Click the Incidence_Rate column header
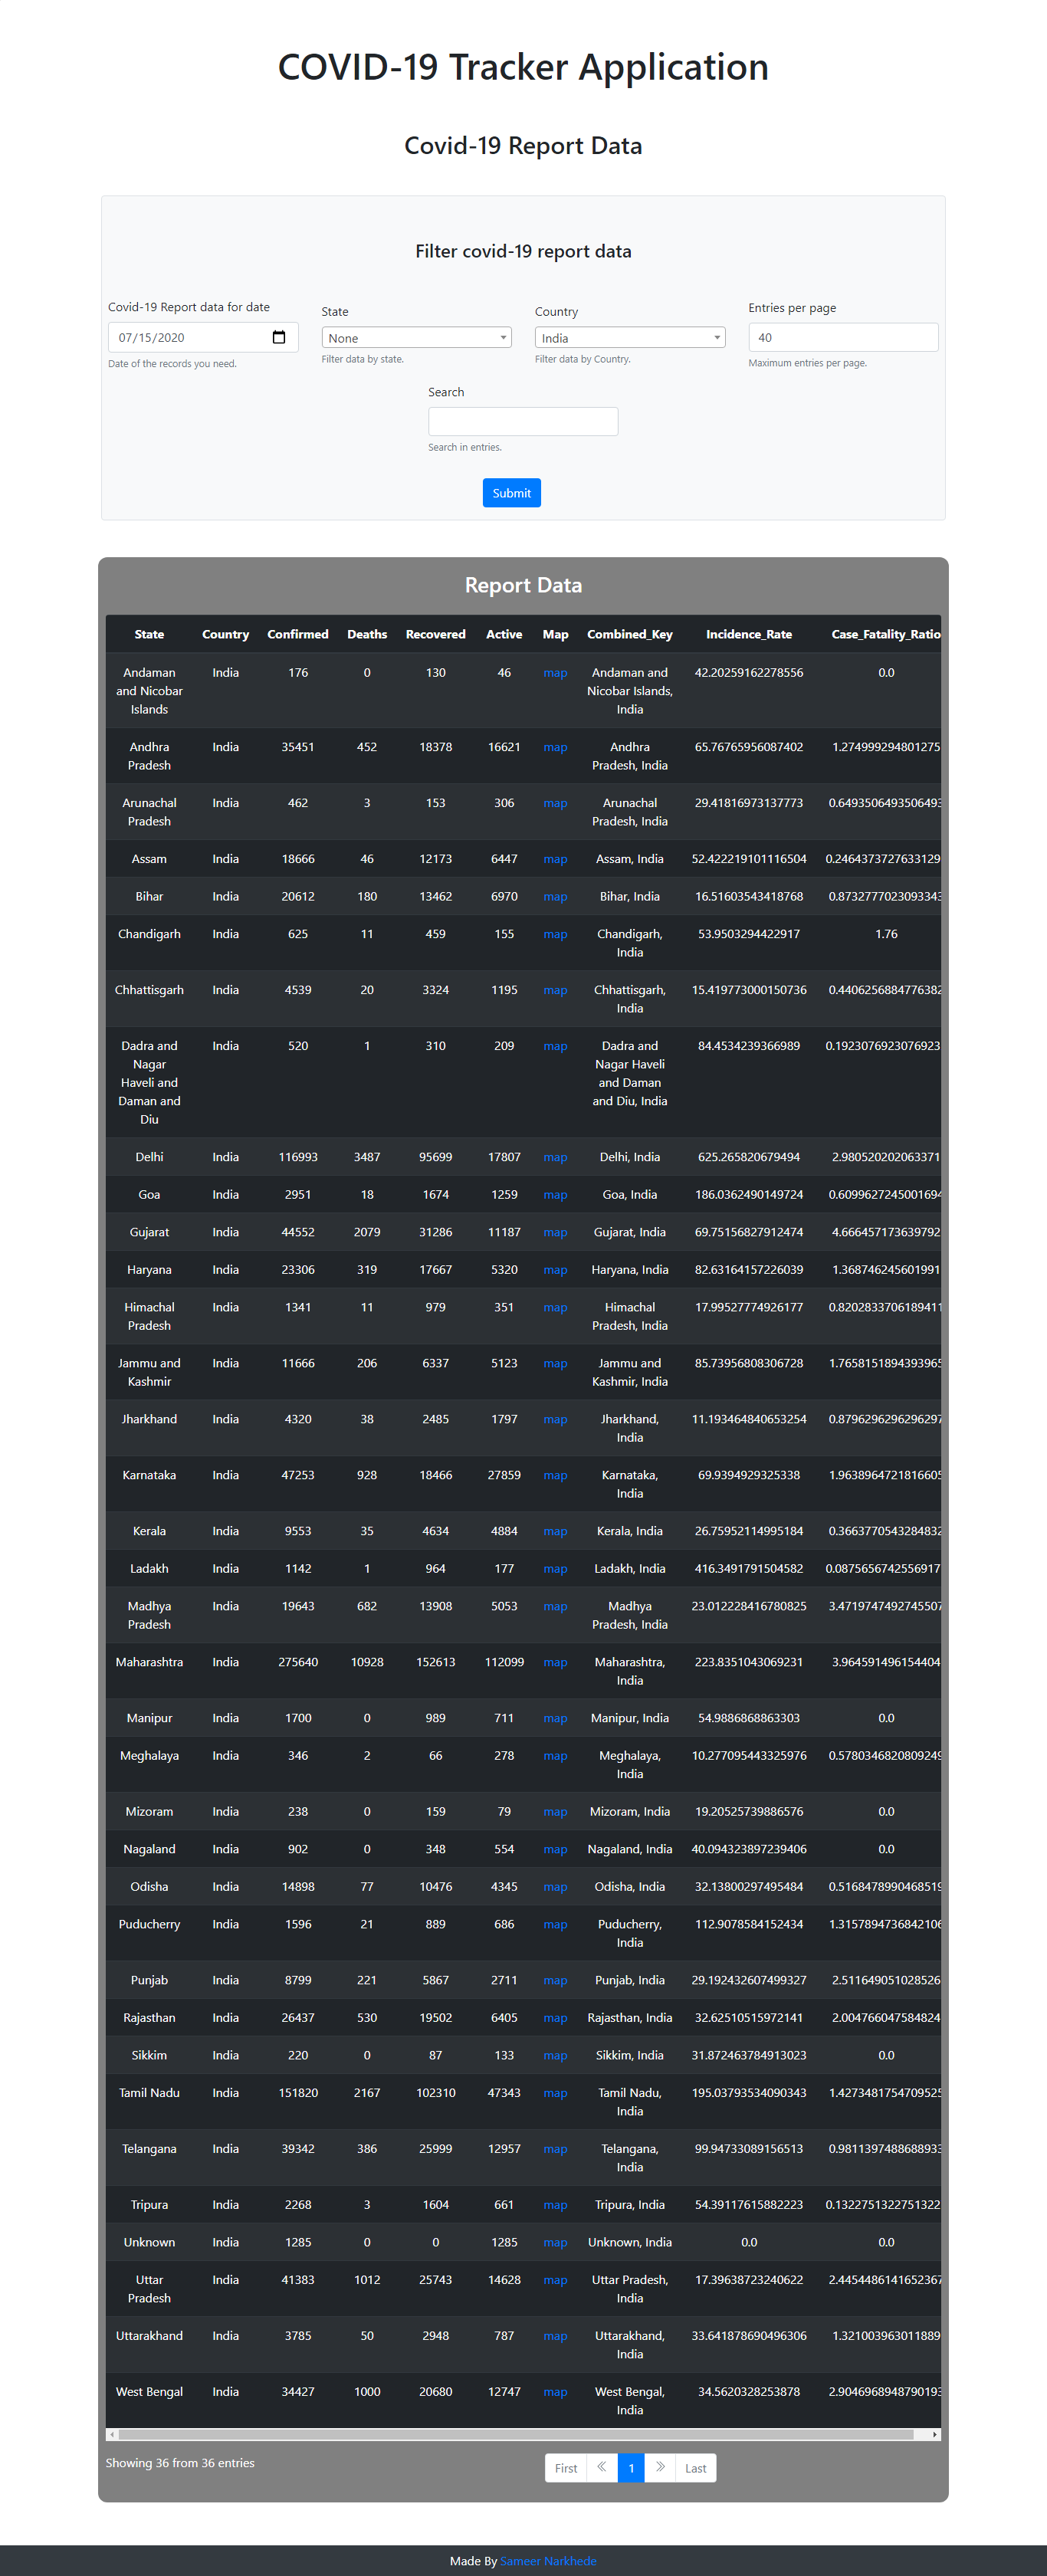The height and width of the screenshot is (2576, 1047). point(749,634)
